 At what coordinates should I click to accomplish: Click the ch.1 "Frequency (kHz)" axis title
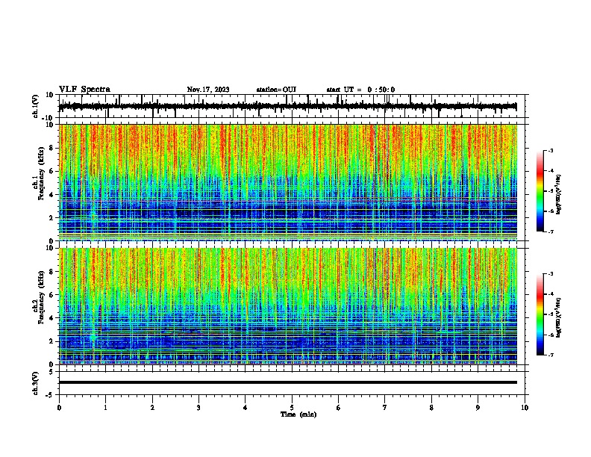point(41,173)
